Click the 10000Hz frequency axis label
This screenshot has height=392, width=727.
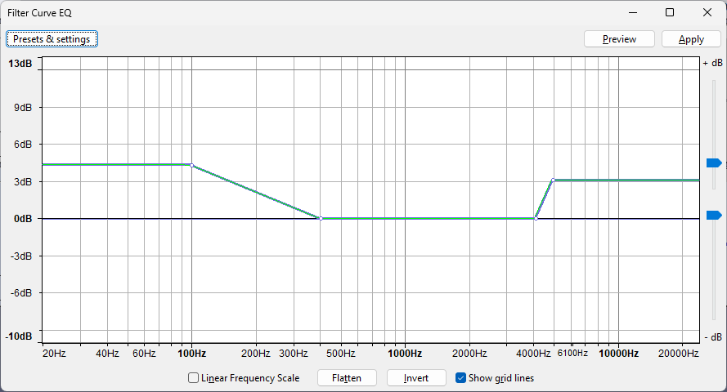point(618,354)
